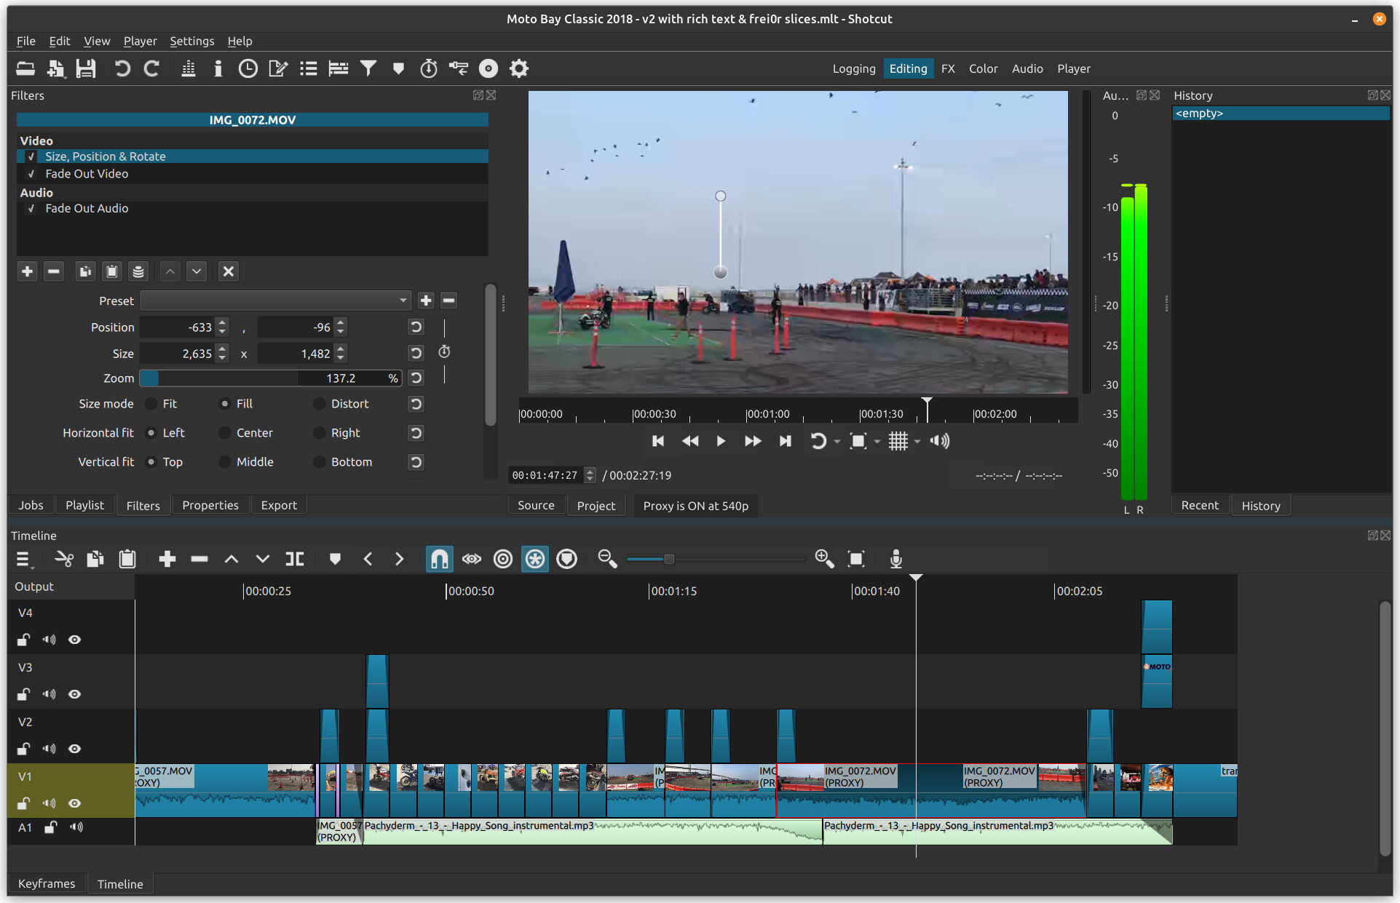
Task: Click the Proxy is ON at 540p button
Action: point(695,505)
